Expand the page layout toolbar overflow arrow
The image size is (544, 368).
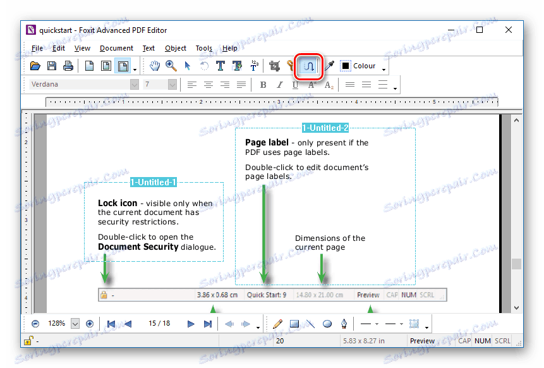(x=135, y=70)
